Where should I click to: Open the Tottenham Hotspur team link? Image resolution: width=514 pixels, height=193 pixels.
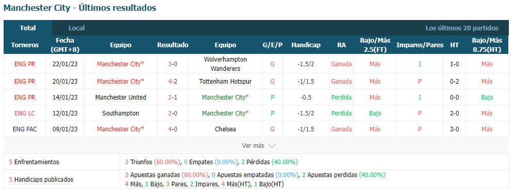pyautogui.click(x=225, y=81)
